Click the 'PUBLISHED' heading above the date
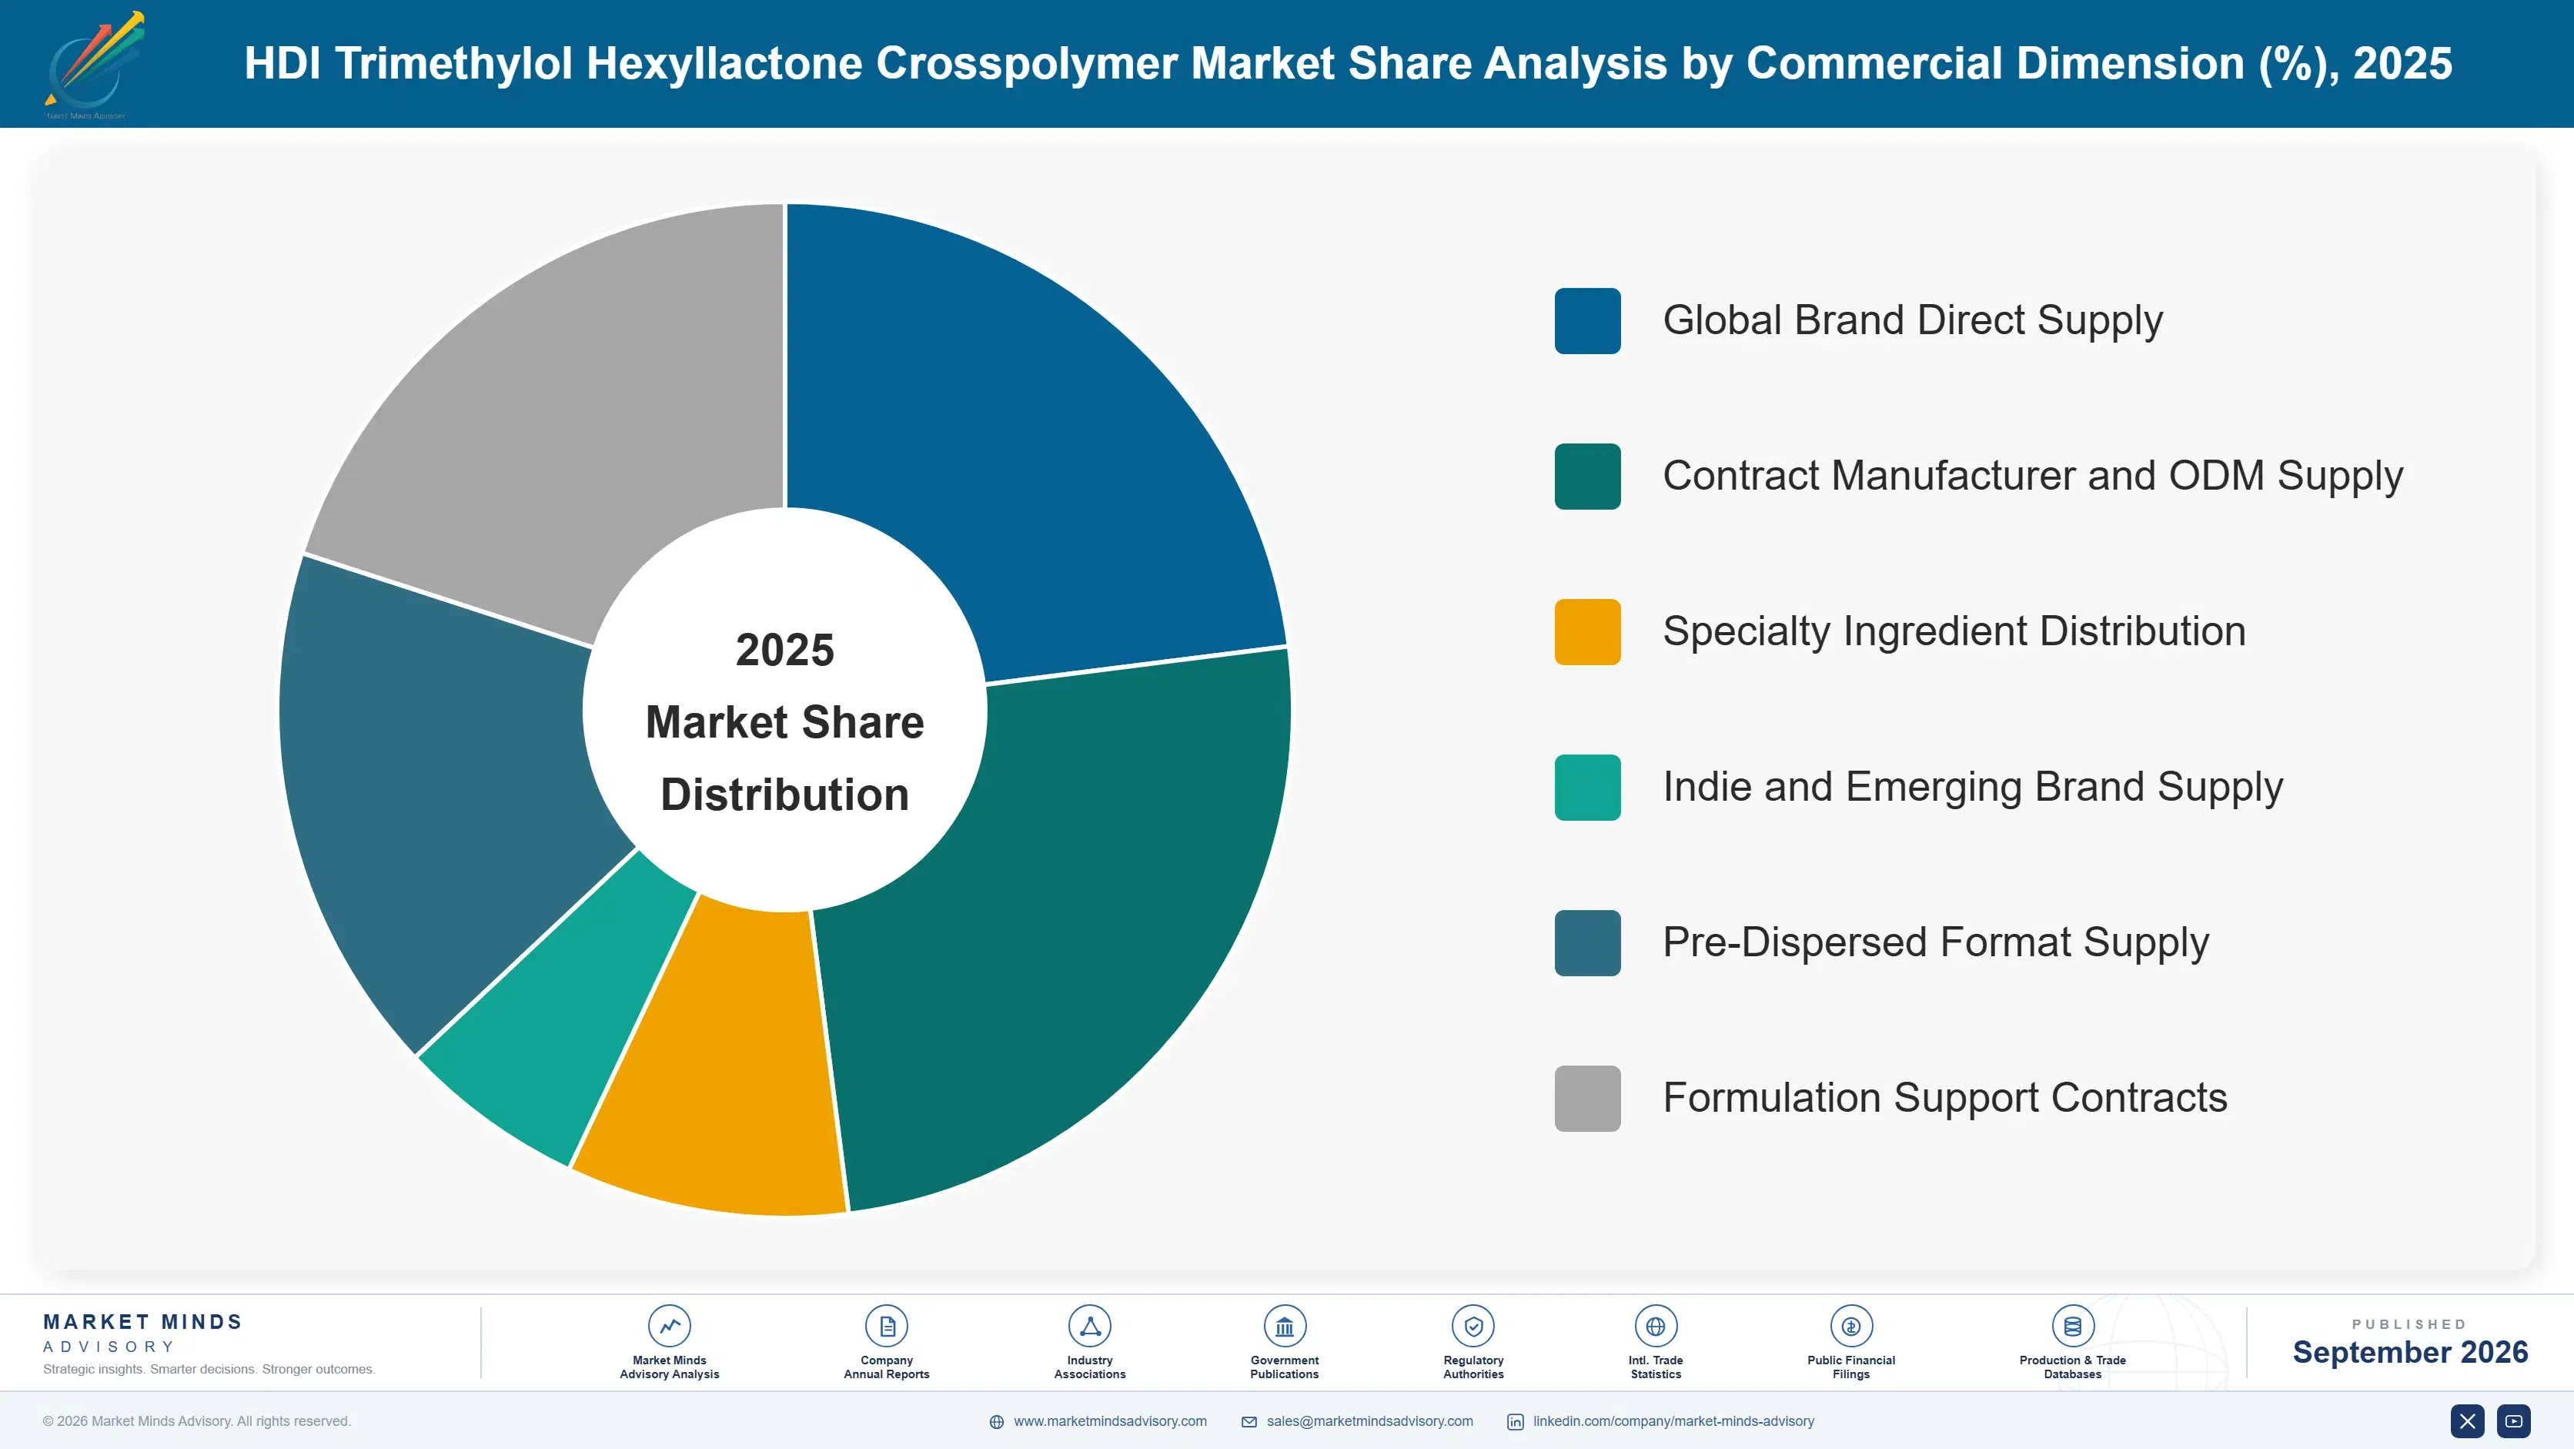The width and height of the screenshot is (2574, 1449). (2409, 1324)
